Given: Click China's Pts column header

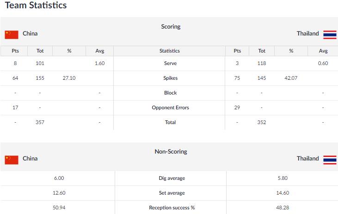Looking at the screenshot, I should 15,51.
